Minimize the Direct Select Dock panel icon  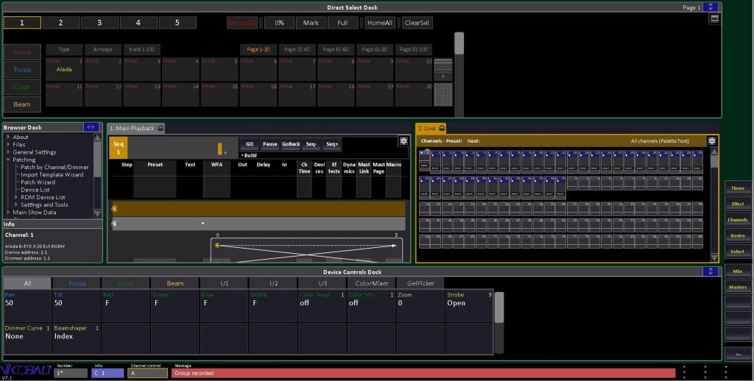(714, 18)
